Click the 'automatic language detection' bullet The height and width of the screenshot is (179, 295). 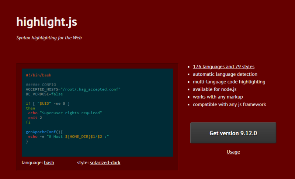225,74
